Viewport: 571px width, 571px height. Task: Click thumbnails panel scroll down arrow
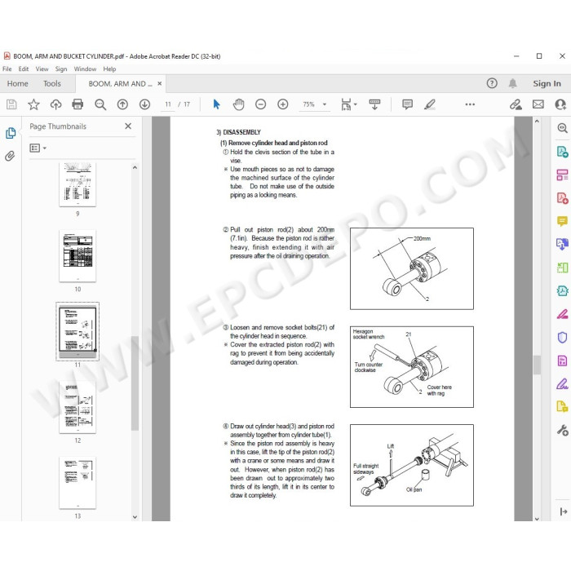(x=135, y=516)
